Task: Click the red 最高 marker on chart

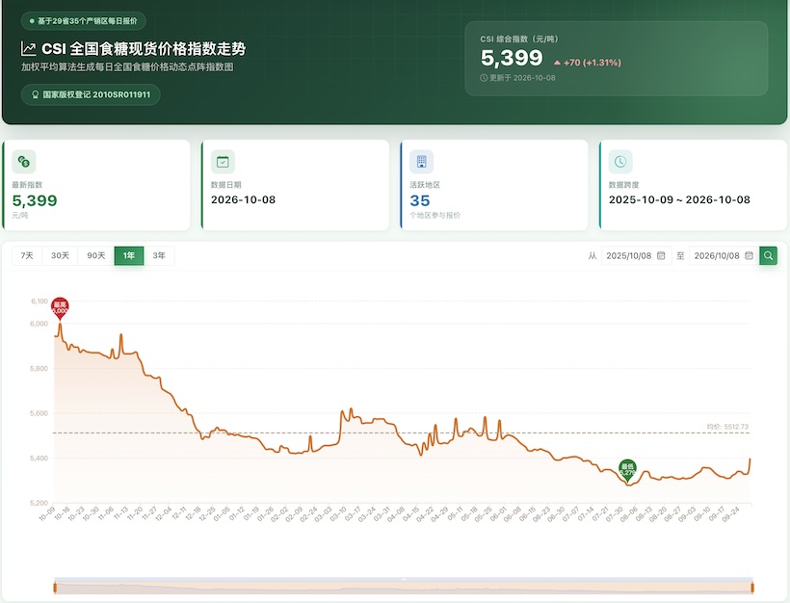Action: coord(60,308)
